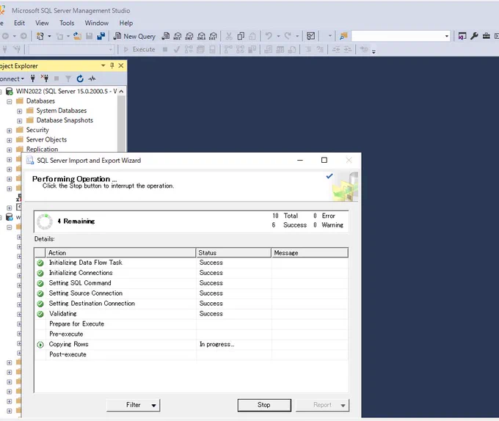Click the Activity Monitor pulse icon in Object Explorer

tap(92, 78)
